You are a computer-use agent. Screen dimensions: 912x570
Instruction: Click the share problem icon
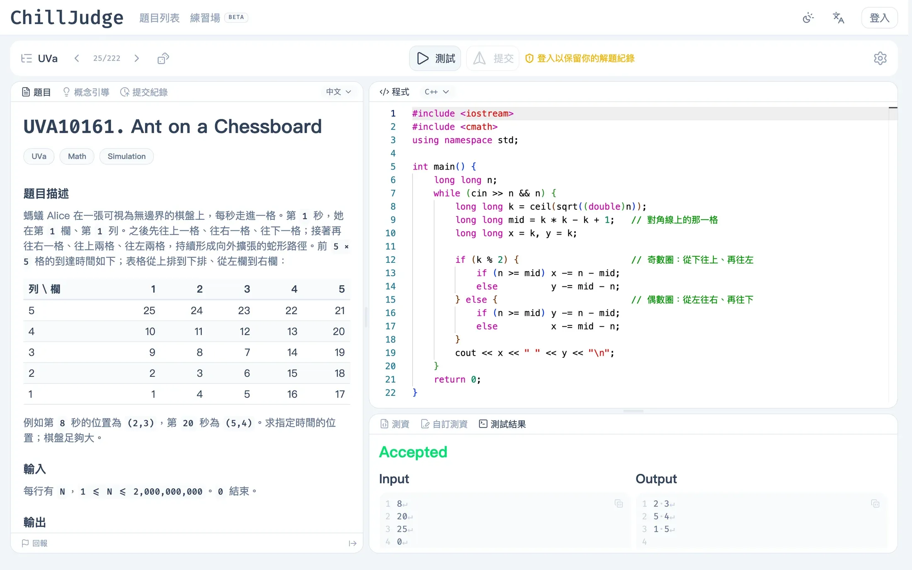click(163, 58)
